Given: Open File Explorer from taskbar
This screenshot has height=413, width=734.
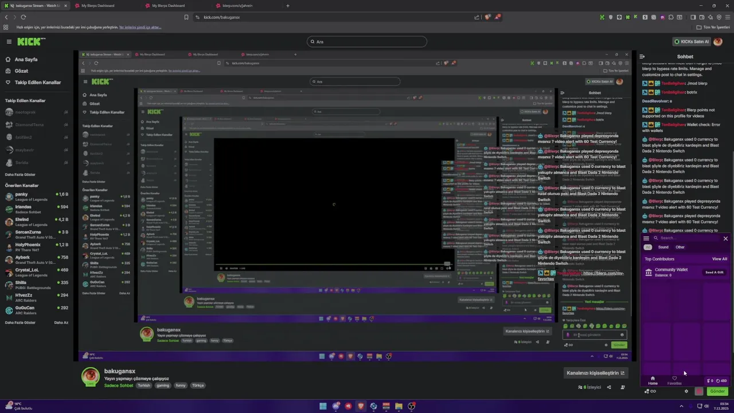Looking at the screenshot, I should click(399, 406).
